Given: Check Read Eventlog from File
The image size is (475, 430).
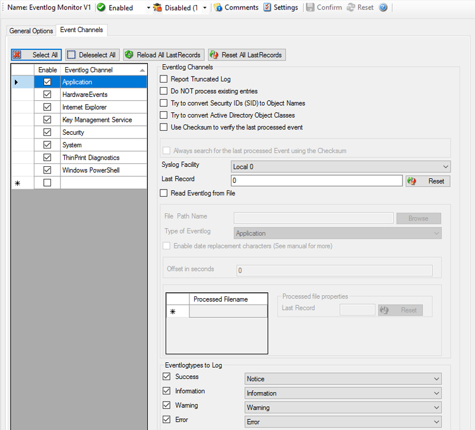Looking at the screenshot, I should point(164,193).
